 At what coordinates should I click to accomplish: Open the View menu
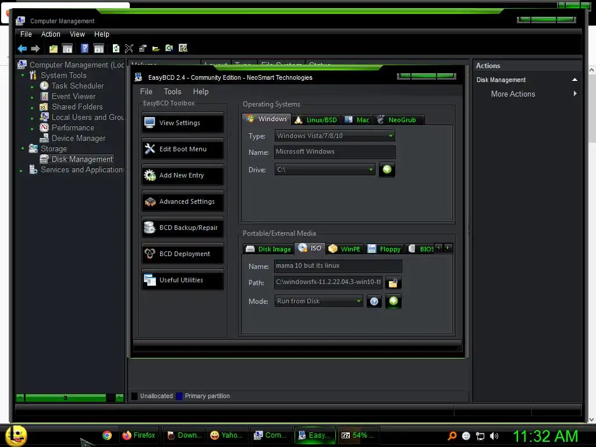[77, 34]
